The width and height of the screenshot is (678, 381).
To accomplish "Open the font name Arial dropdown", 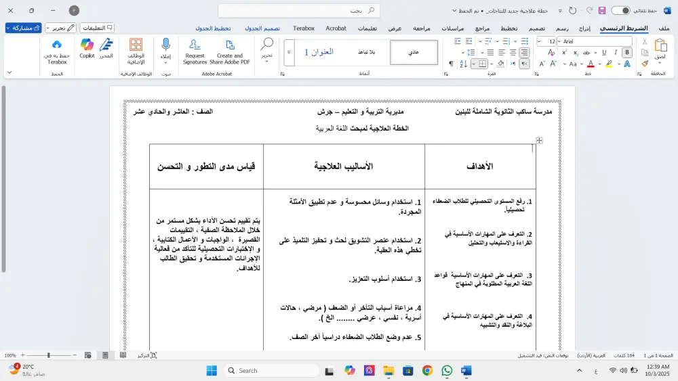I will point(559,41).
